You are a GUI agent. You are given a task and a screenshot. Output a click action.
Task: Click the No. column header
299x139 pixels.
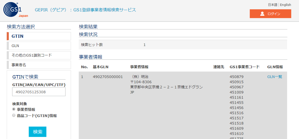pyautogui.click(x=84, y=67)
